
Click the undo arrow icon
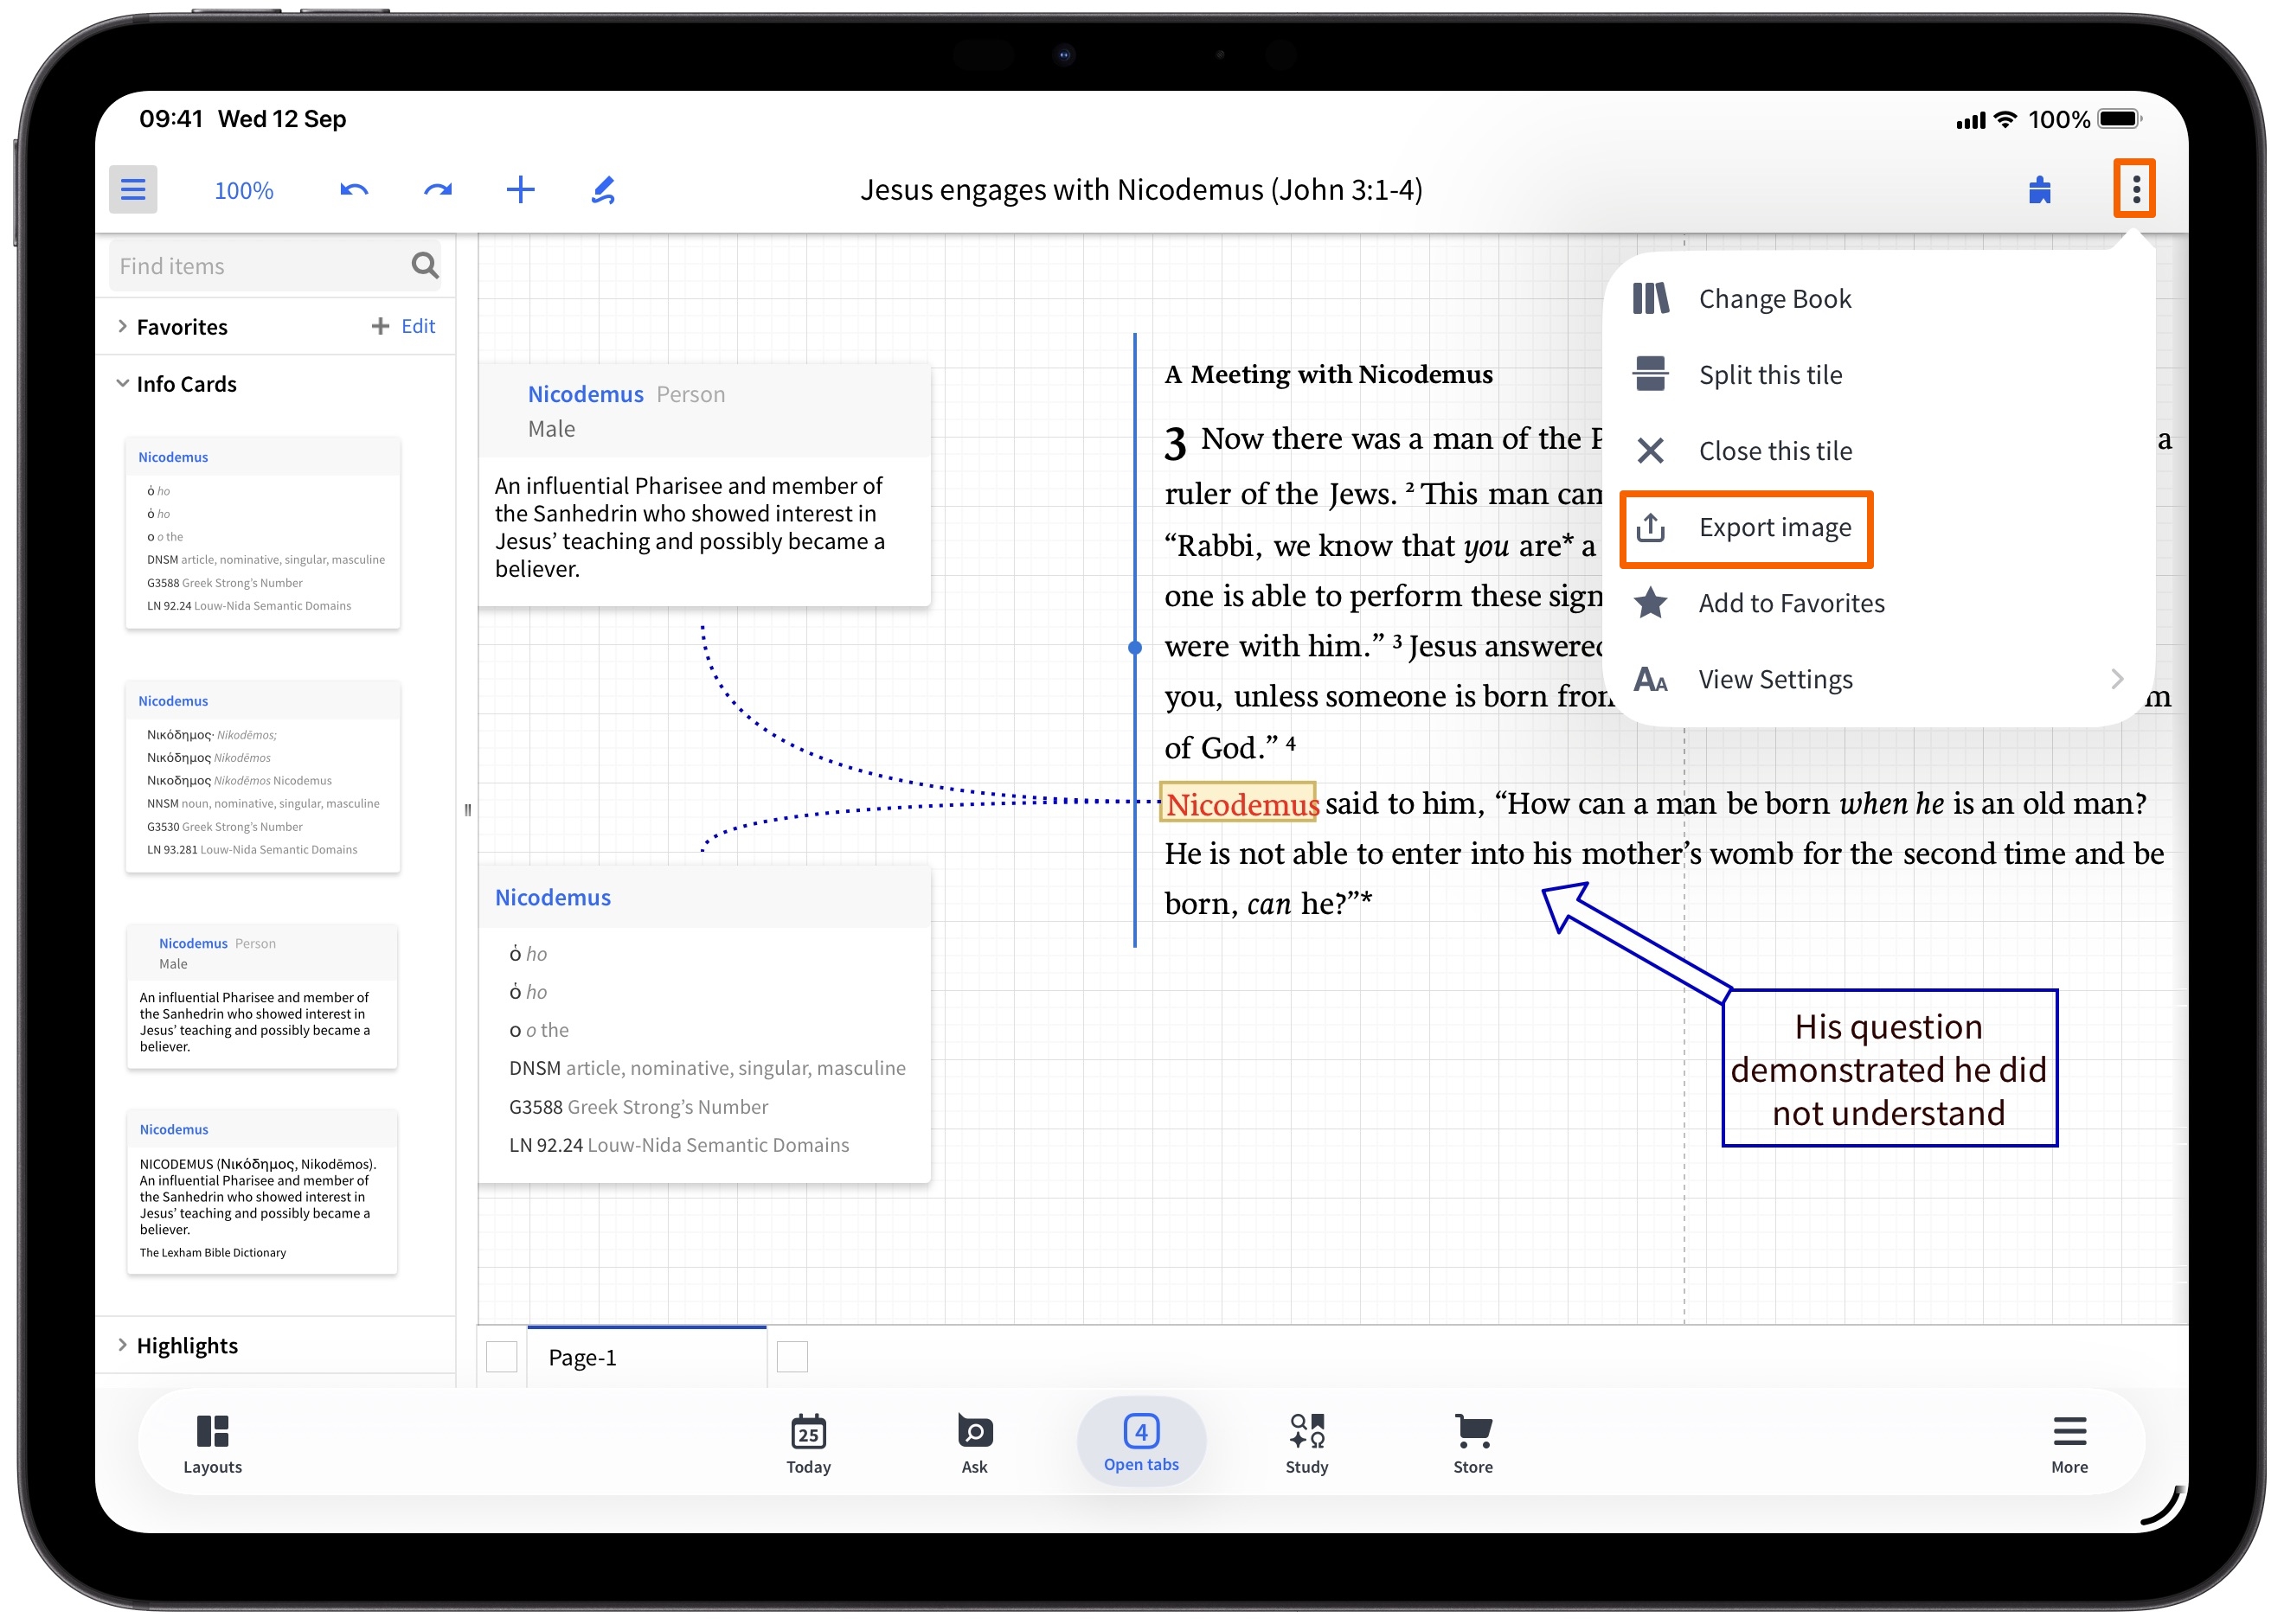(x=354, y=189)
